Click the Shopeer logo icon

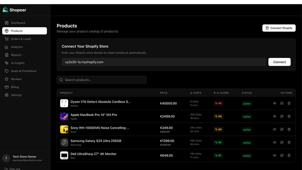click(5, 10)
